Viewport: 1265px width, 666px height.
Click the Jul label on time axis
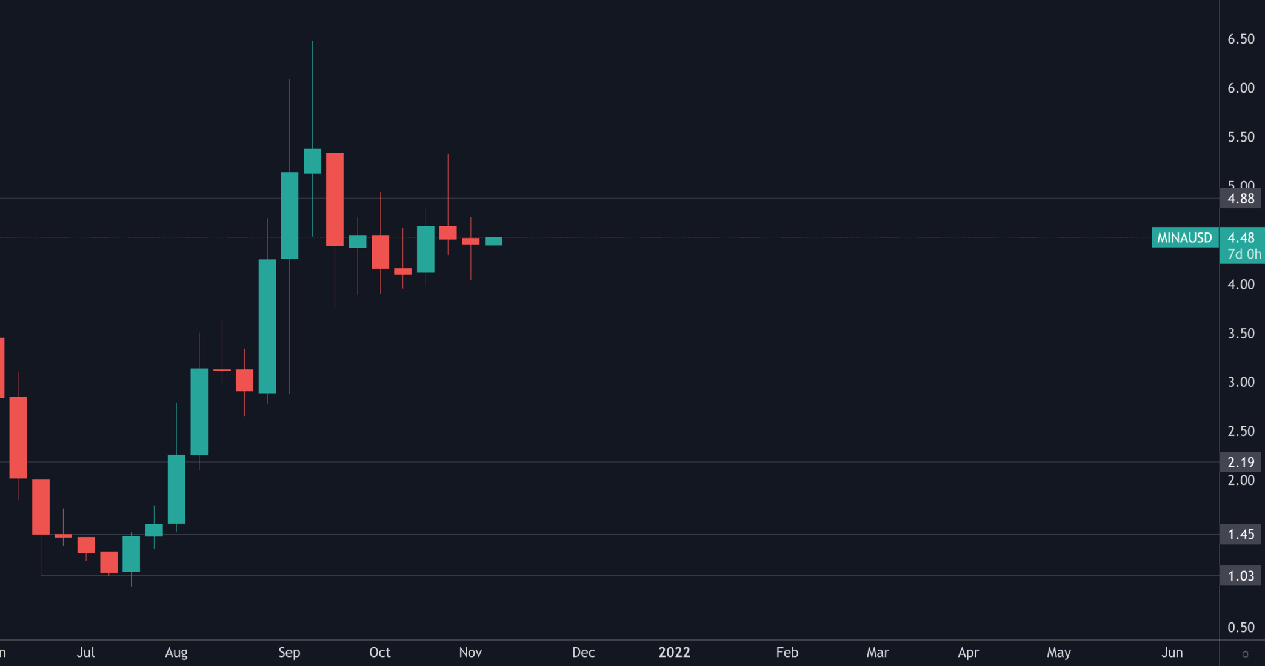[85, 653]
